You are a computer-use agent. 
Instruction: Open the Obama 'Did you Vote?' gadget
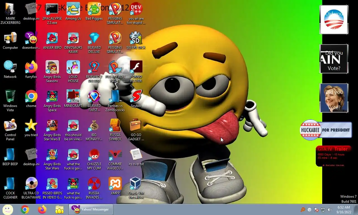(x=334, y=20)
